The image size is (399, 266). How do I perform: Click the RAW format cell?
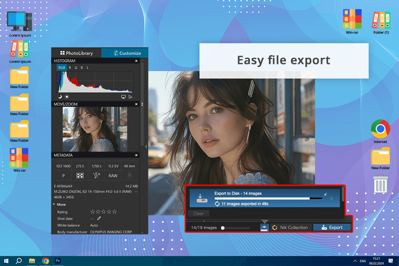tap(113, 176)
